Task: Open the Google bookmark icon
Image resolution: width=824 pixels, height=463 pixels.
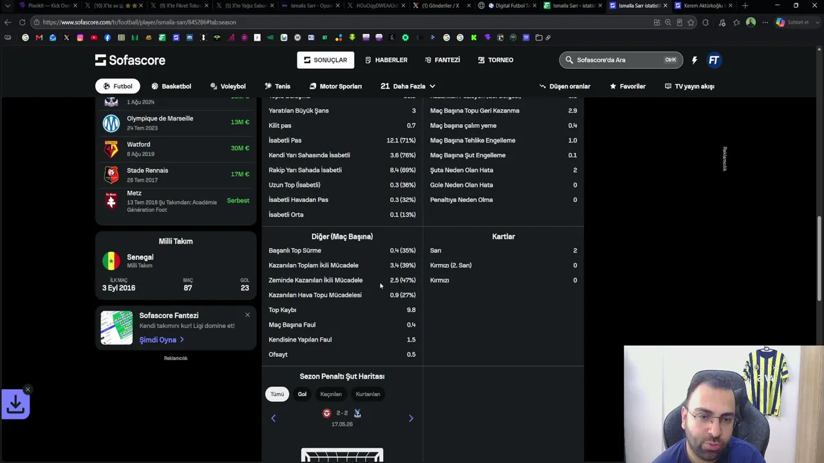Action: [x=26, y=37]
